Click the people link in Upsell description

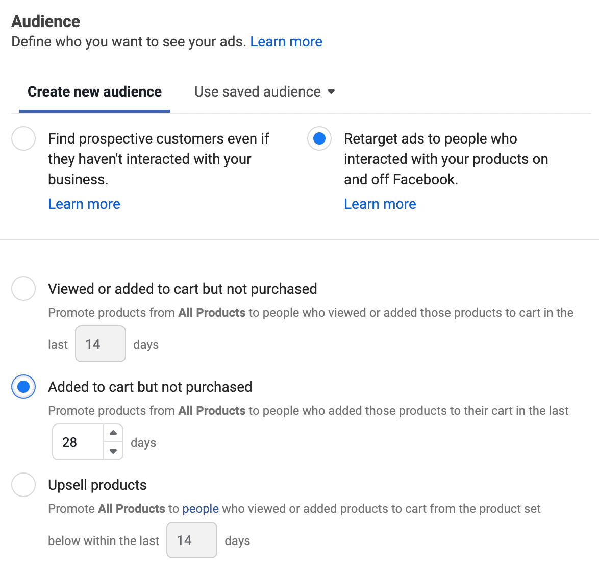pos(201,509)
